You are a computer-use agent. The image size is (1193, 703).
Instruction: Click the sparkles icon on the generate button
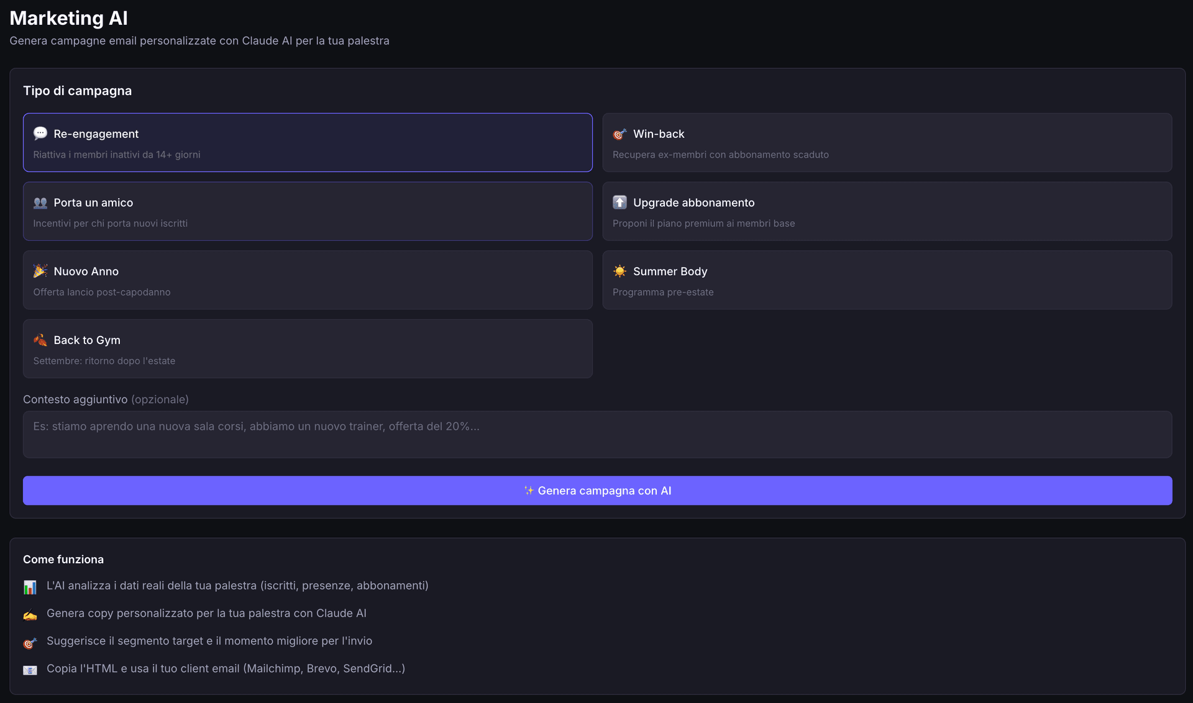click(529, 491)
